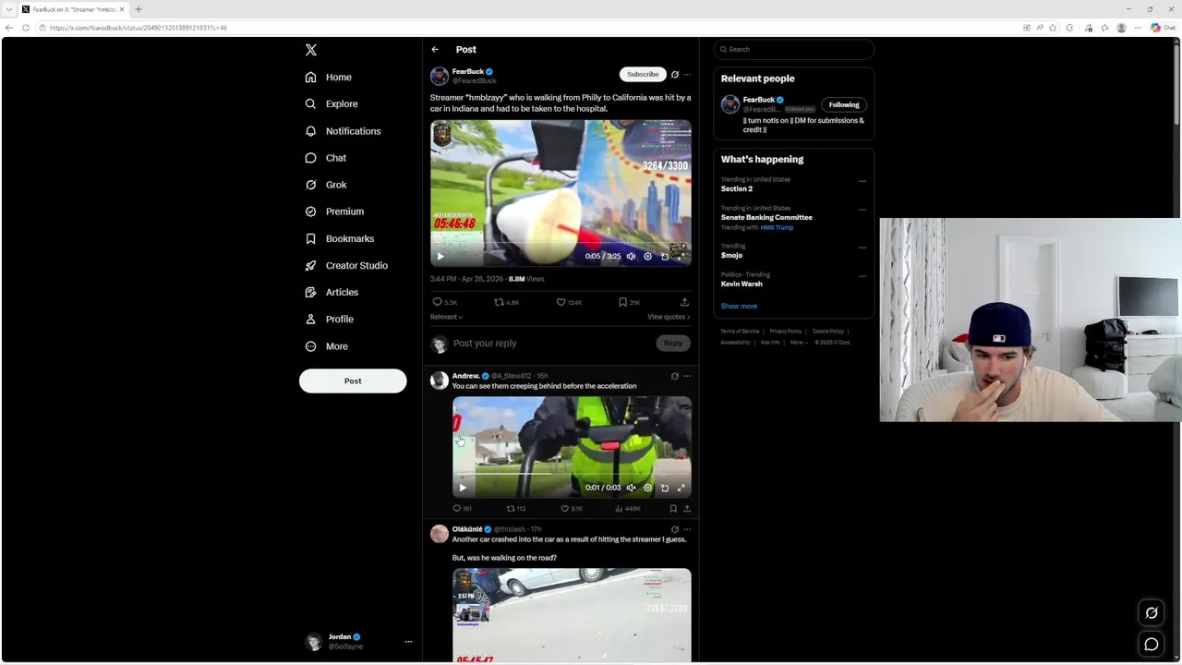Click the Search input field
Screen dimensions: 1182x665
coord(794,49)
